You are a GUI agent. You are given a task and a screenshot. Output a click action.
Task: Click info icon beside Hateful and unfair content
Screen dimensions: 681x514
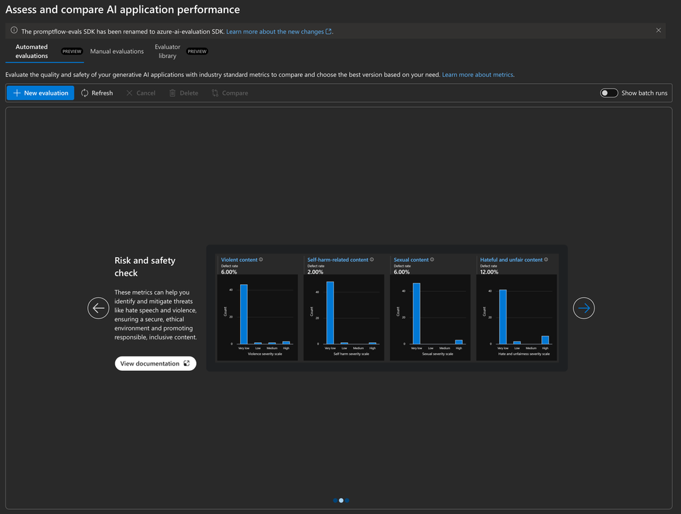tap(546, 260)
